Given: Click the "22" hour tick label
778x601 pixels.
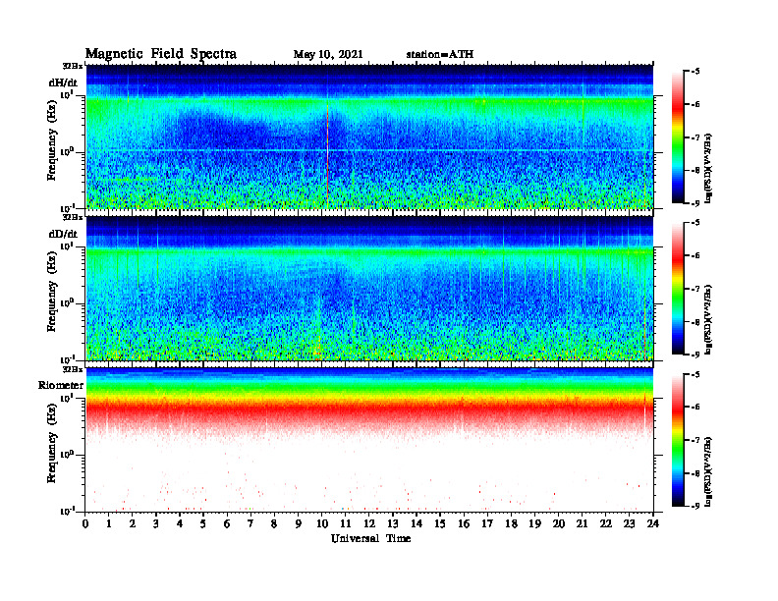Looking at the screenshot, I should pos(606,523).
